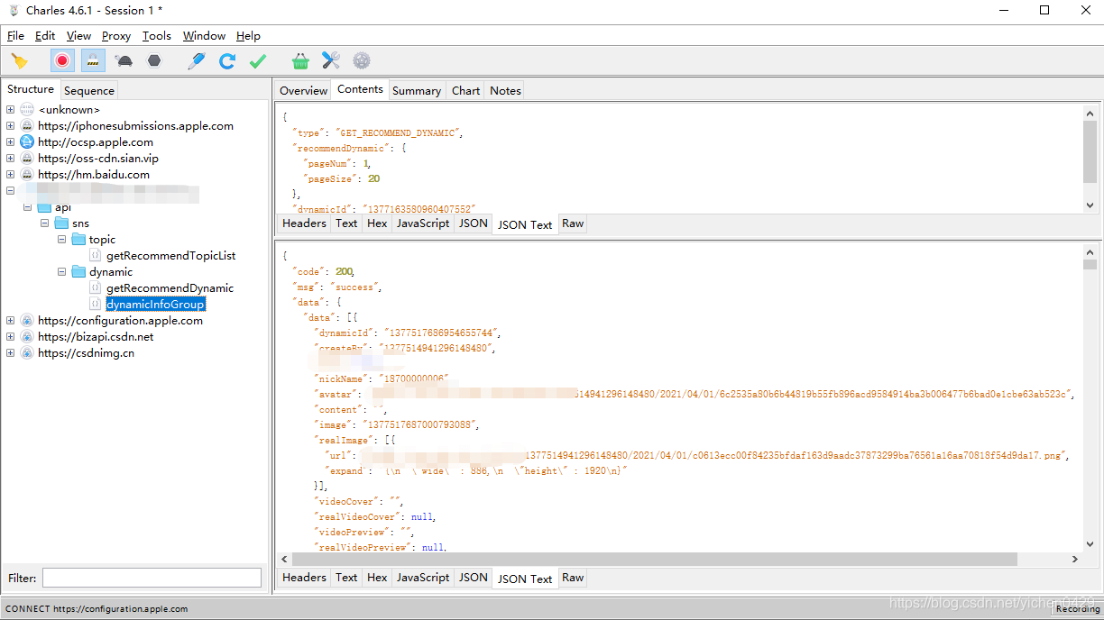Image resolution: width=1104 pixels, height=620 pixels.
Task: Repeat the selected request with the blue arrow
Action: 227,61
